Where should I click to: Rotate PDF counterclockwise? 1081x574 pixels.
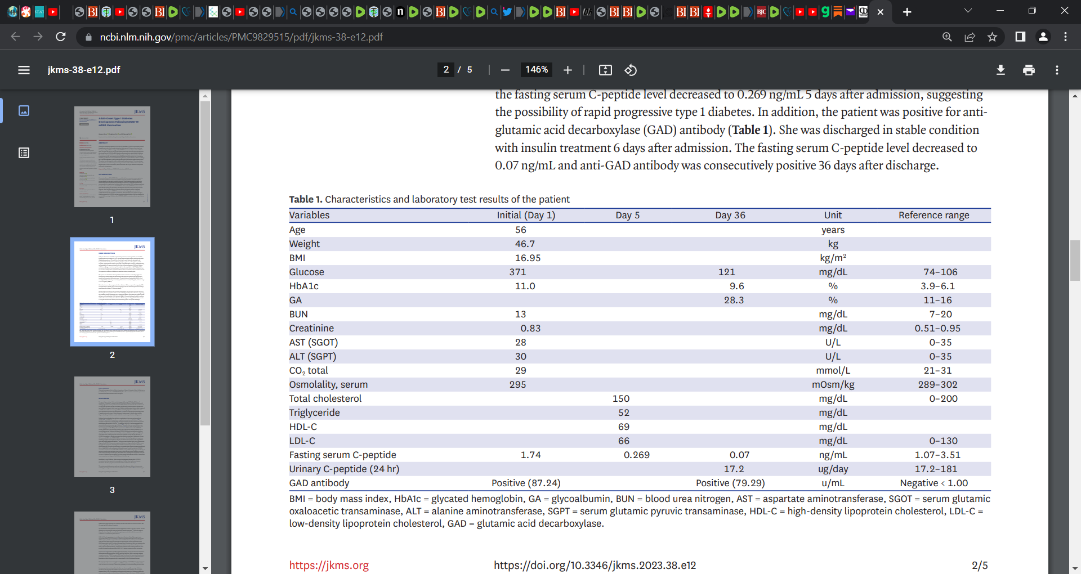pyautogui.click(x=631, y=70)
